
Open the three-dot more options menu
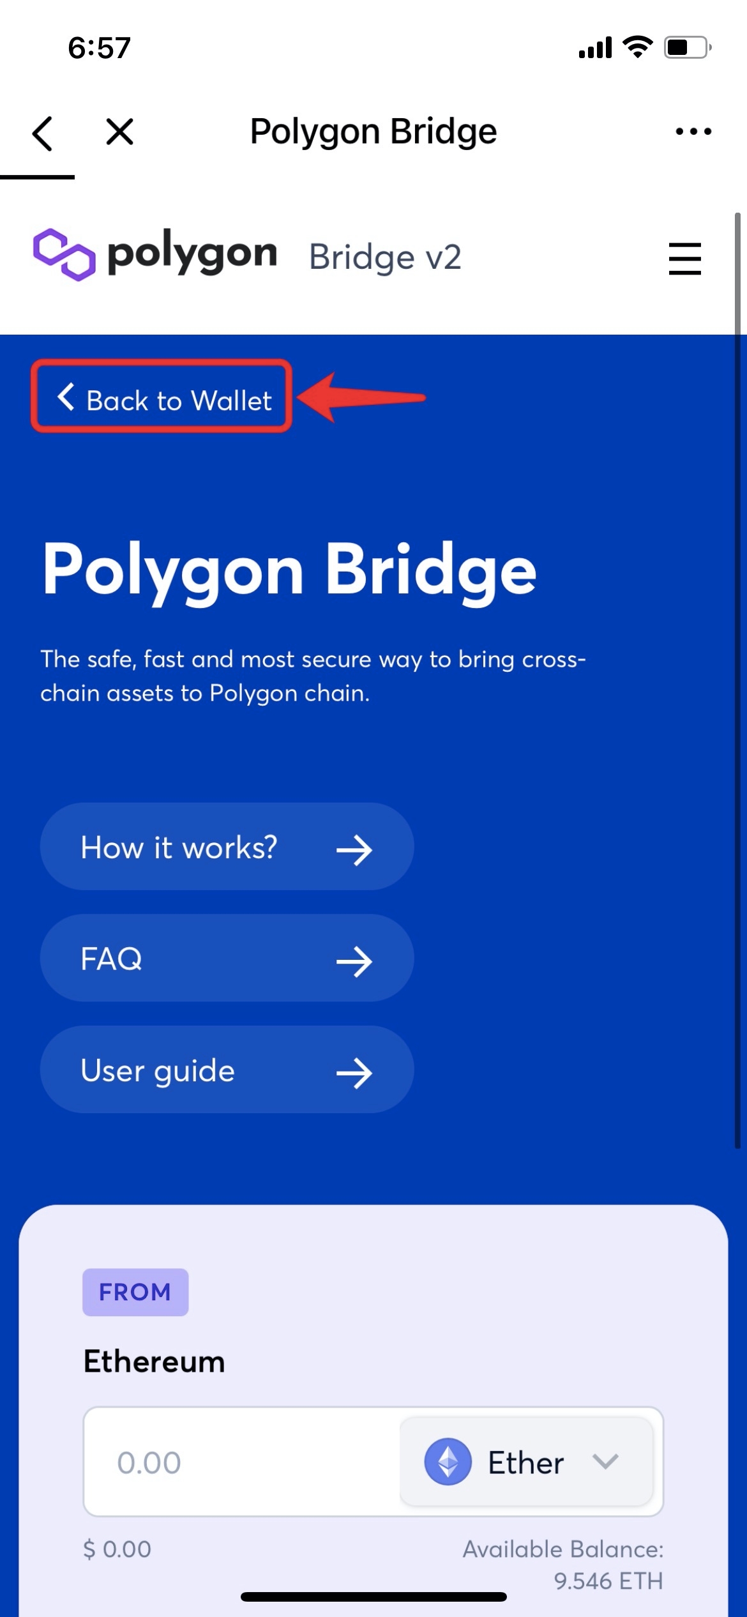coord(693,132)
